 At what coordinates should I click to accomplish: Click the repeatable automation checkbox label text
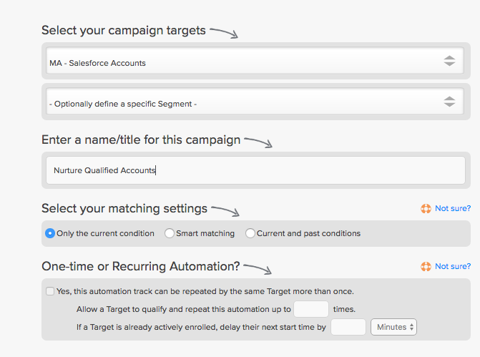205,291
